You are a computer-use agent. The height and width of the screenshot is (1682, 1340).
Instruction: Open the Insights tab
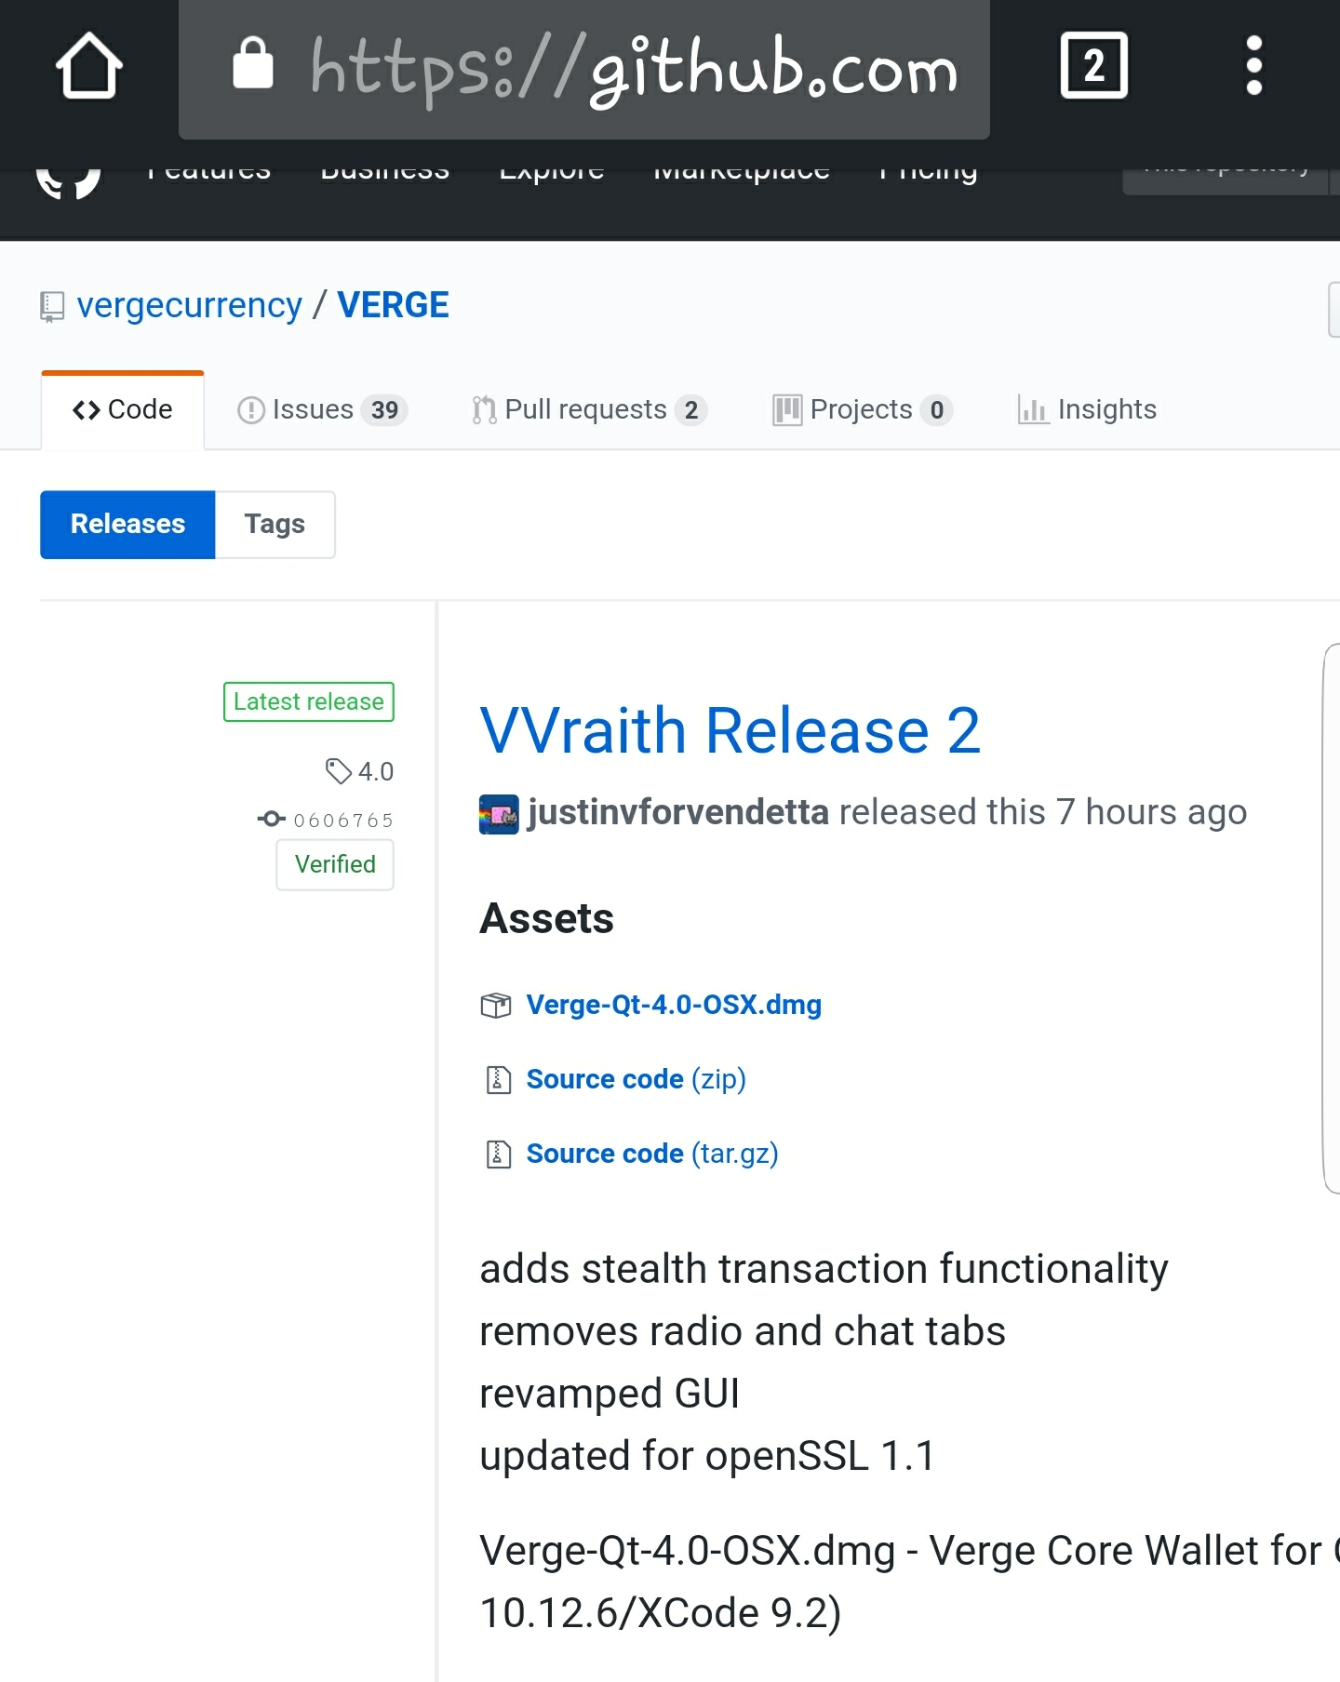pos(1087,409)
